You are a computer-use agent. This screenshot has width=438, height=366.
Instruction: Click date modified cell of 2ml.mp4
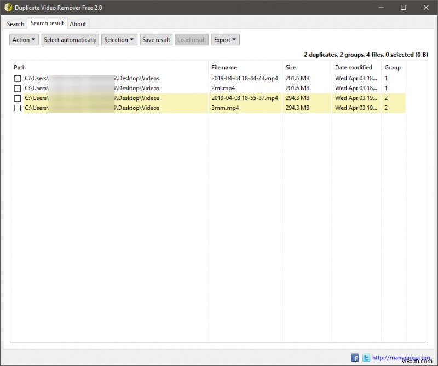[356, 88]
